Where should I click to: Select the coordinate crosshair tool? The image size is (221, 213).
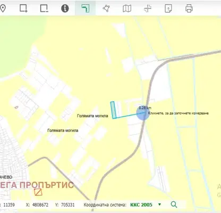(148, 9)
